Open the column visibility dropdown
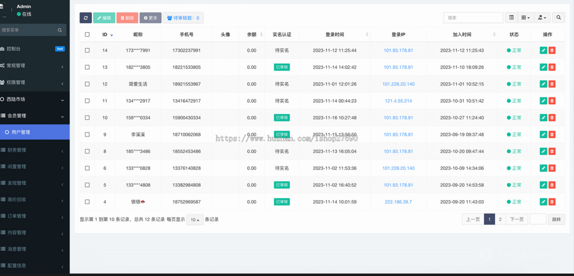Image resolution: width=574 pixels, height=276 pixels. (x=525, y=18)
